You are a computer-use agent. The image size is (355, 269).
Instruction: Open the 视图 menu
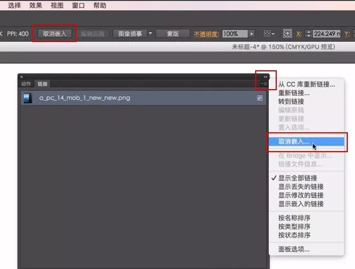coord(57,5)
